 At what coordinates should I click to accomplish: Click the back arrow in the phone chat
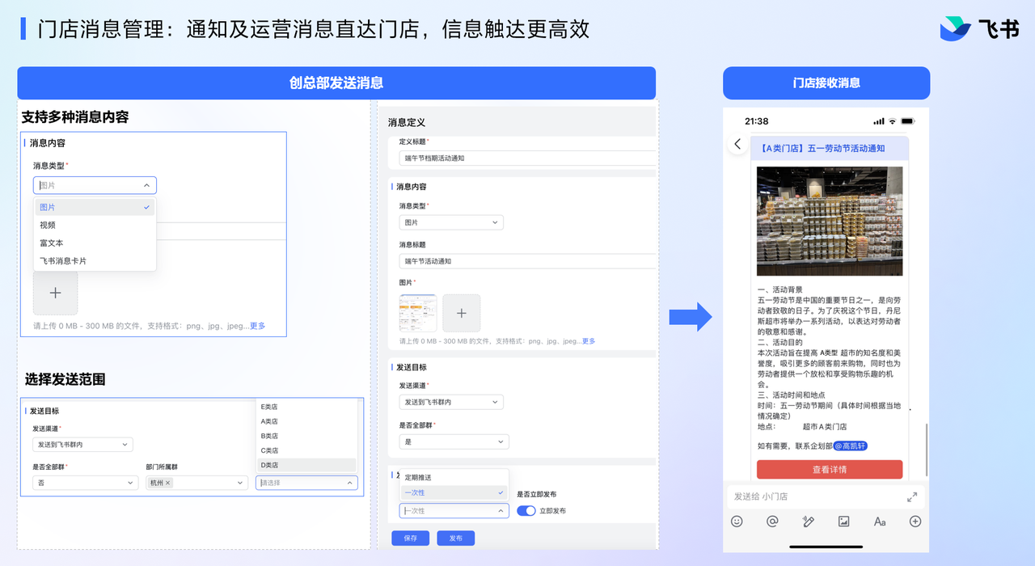[x=737, y=145]
